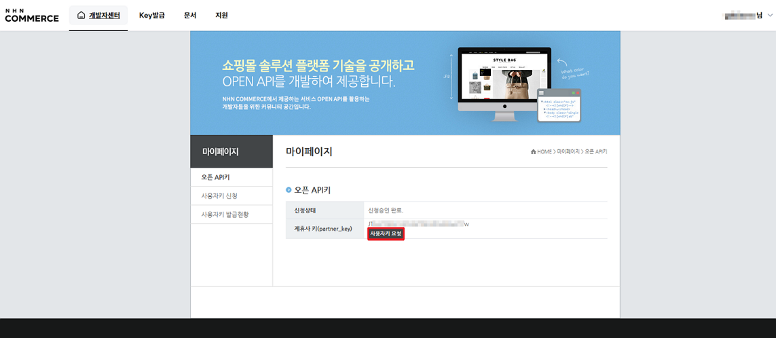Go to 사용자키 신청 in sidebar
Screen dimensions: 776x338
pos(219,195)
